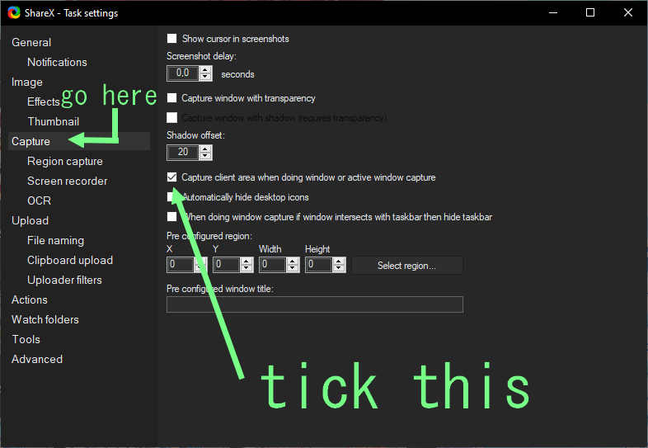Screen dimensions: 648x448
Task: Select Notifications in the sidebar
Action: coord(57,62)
